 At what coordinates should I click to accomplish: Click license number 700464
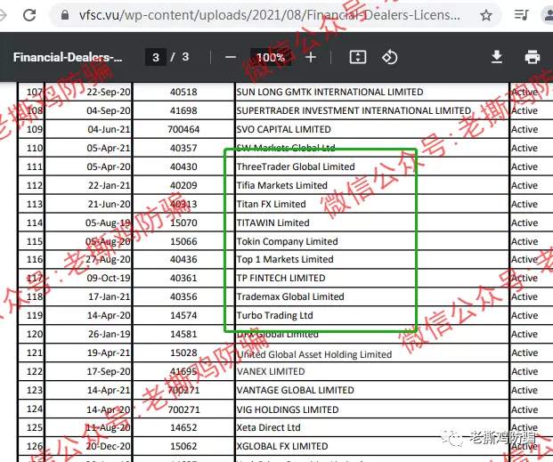[183, 129]
